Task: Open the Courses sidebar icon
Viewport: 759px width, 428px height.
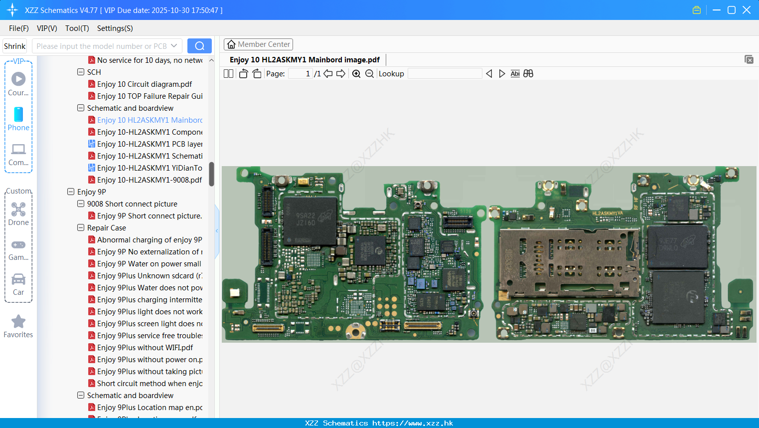Action: coord(18,83)
